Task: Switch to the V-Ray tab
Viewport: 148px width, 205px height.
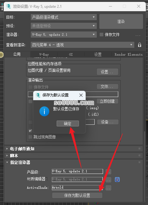Action: click(x=44, y=54)
